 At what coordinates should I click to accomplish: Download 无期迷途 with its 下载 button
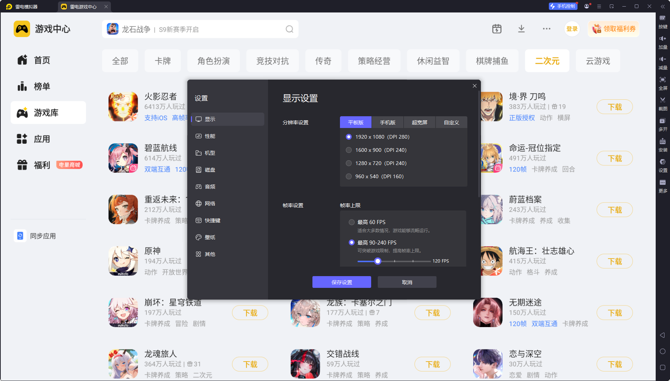click(615, 313)
